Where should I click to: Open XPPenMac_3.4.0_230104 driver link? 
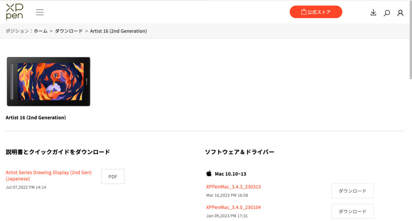tap(233, 207)
